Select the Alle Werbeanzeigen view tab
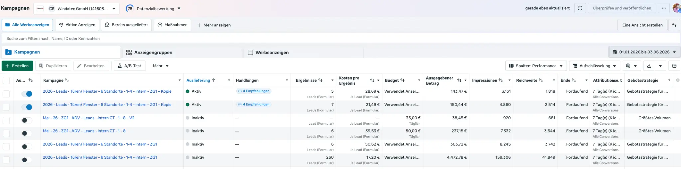 click(27, 25)
